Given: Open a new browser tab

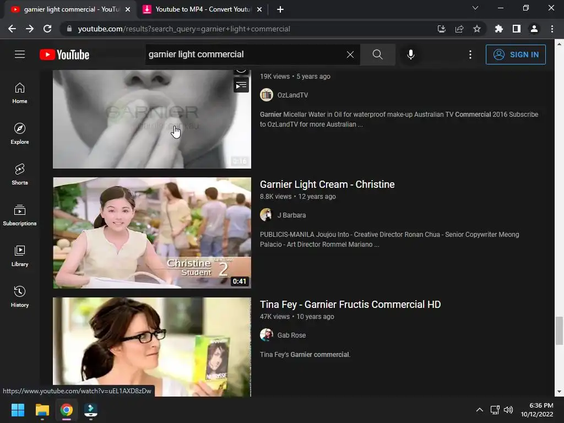Looking at the screenshot, I should pos(280,10).
